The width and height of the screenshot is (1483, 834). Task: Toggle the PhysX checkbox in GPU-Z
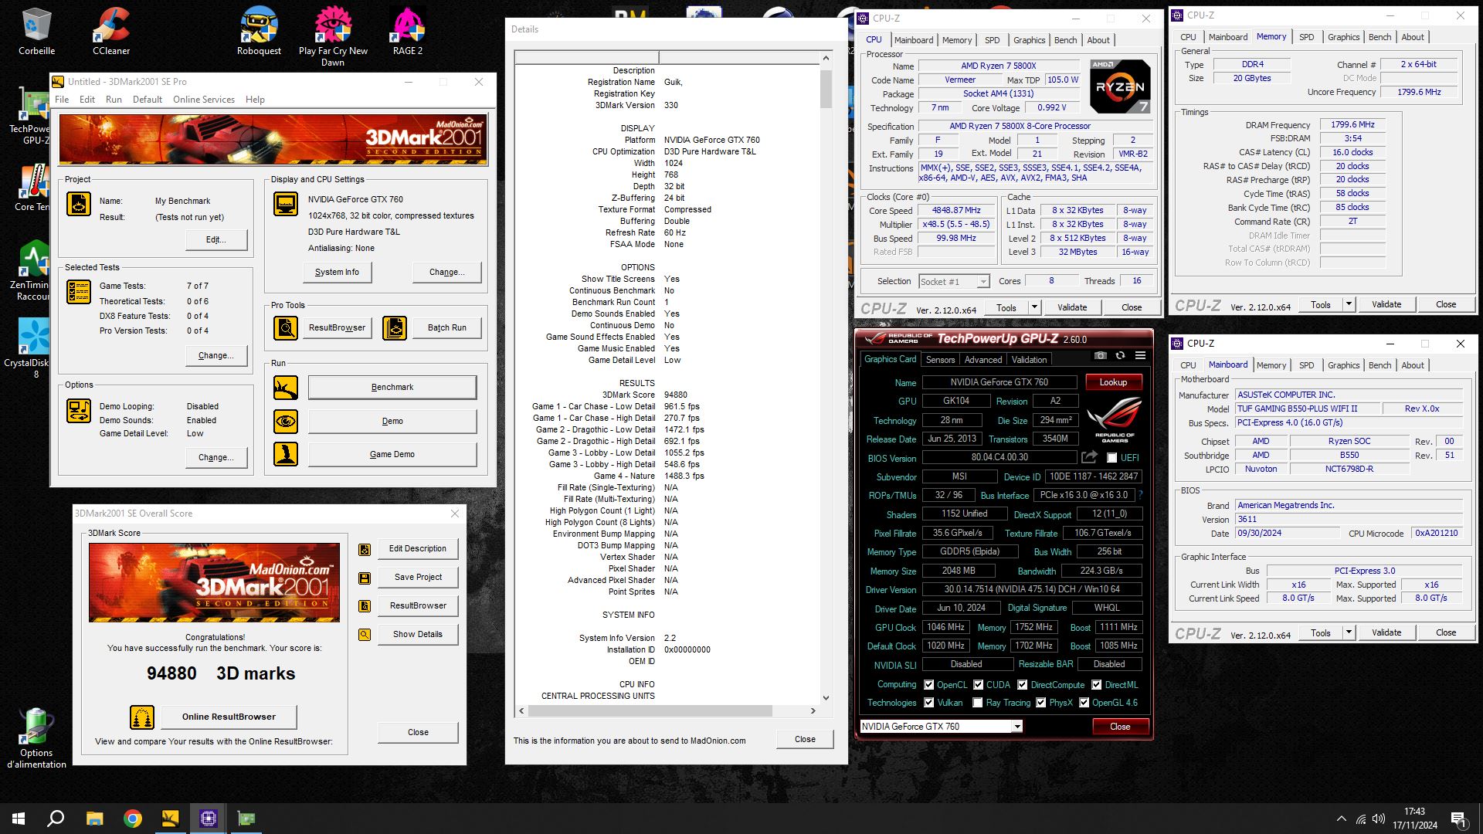(x=1041, y=703)
